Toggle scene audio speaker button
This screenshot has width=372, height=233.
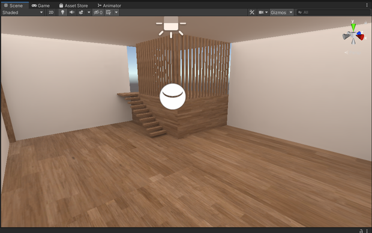(x=71, y=13)
